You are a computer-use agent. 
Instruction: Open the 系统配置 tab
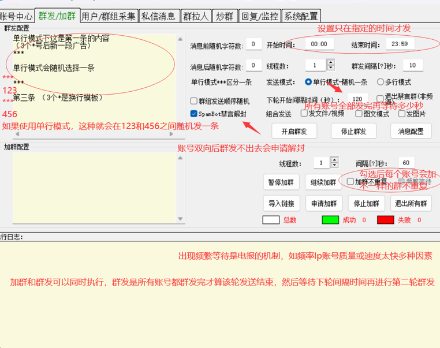pos(300,16)
